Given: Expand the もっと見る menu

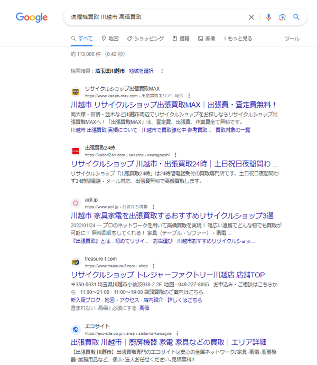Looking at the screenshot, I should (x=238, y=39).
